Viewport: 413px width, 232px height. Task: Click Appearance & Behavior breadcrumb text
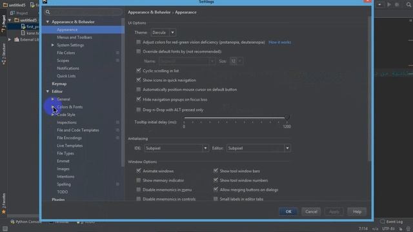pos(149,12)
